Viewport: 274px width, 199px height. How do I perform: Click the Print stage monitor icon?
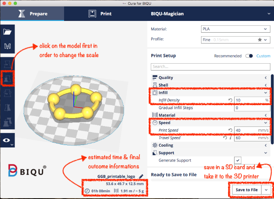92,14
